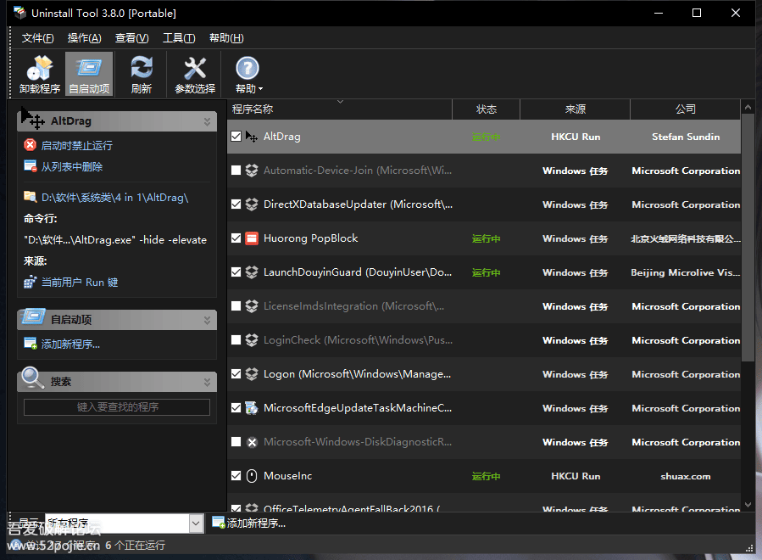Enable the Microsoft-Windows-DiskDiagnostic checkbox

pyautogui.click(x=236, y=442)
